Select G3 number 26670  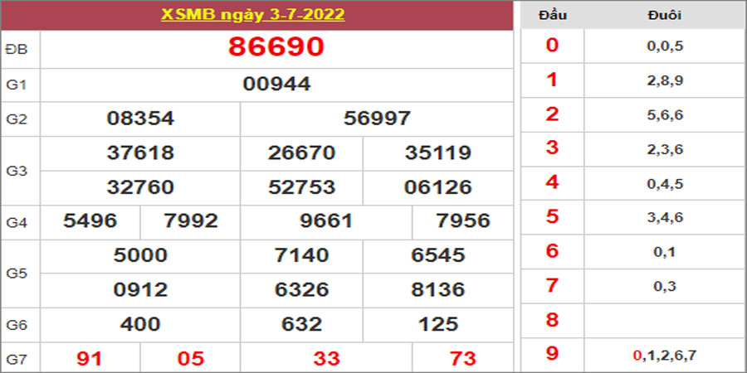(x=301, y=153)
